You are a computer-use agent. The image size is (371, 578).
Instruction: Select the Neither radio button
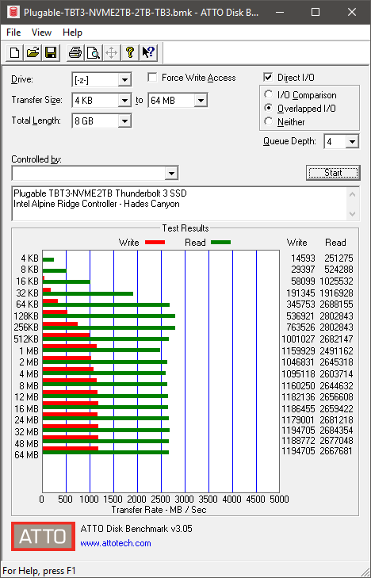point(268,121)
